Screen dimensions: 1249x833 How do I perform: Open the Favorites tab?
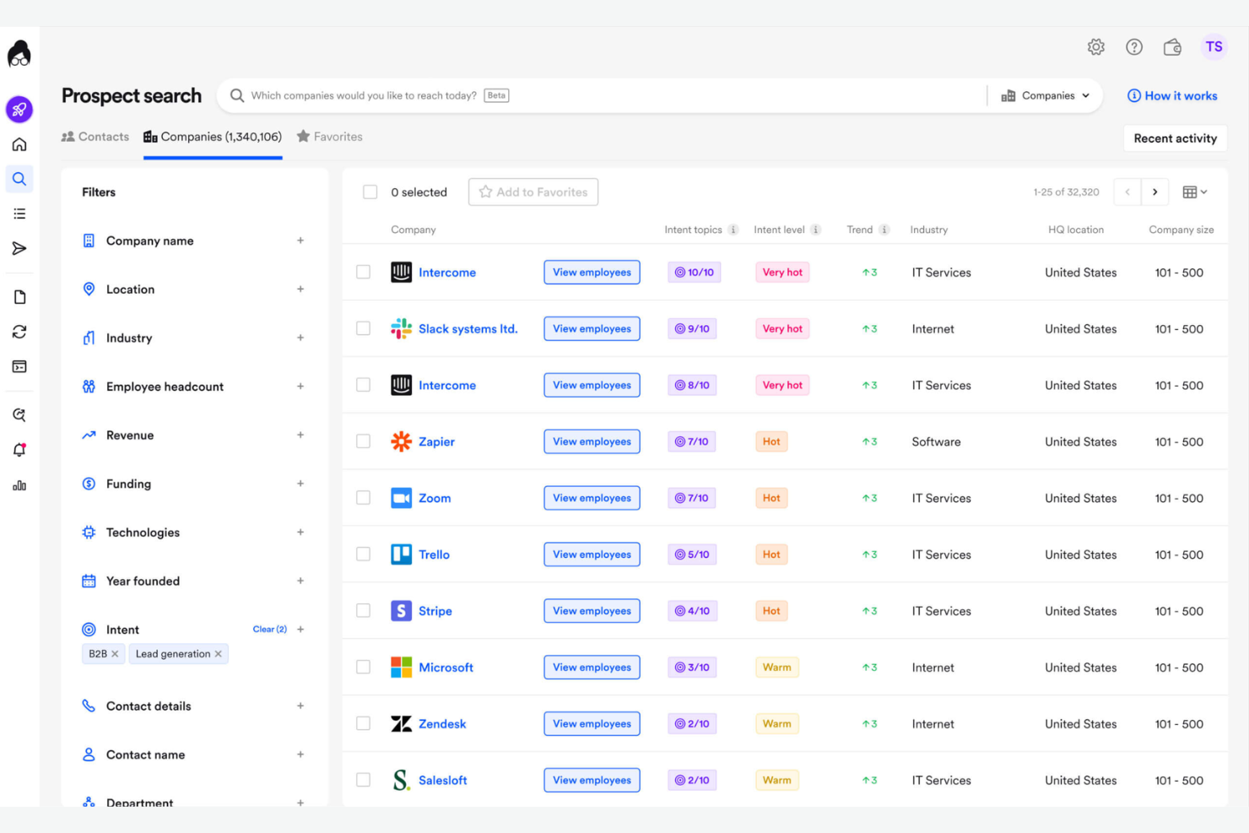(x=329, y=136)
